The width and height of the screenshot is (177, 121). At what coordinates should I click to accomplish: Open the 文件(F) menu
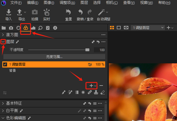click(x=16, y=3)
